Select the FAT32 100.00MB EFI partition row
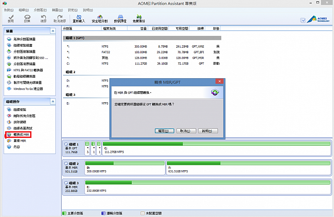 pos(142,52)
